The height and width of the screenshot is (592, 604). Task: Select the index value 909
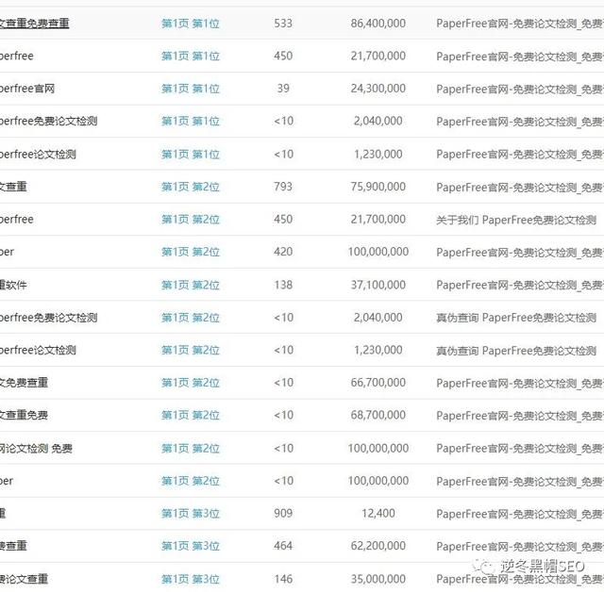[x=283, y=513]
